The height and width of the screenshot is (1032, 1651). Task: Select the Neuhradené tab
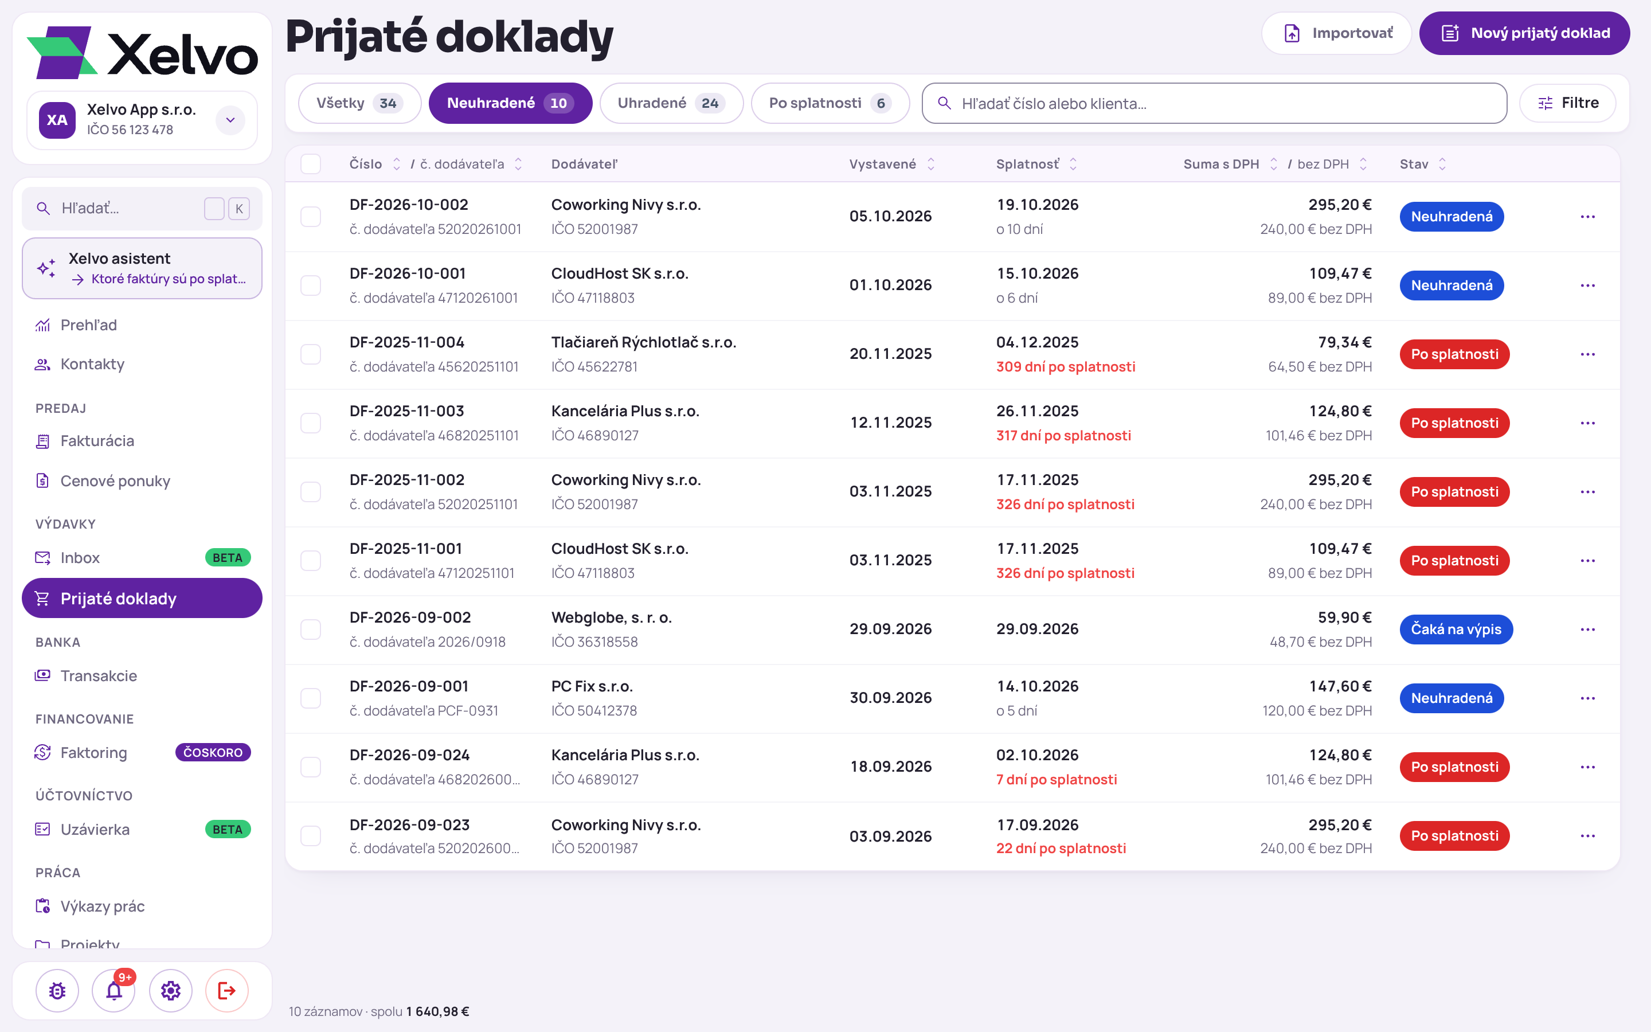click(510, 103)
